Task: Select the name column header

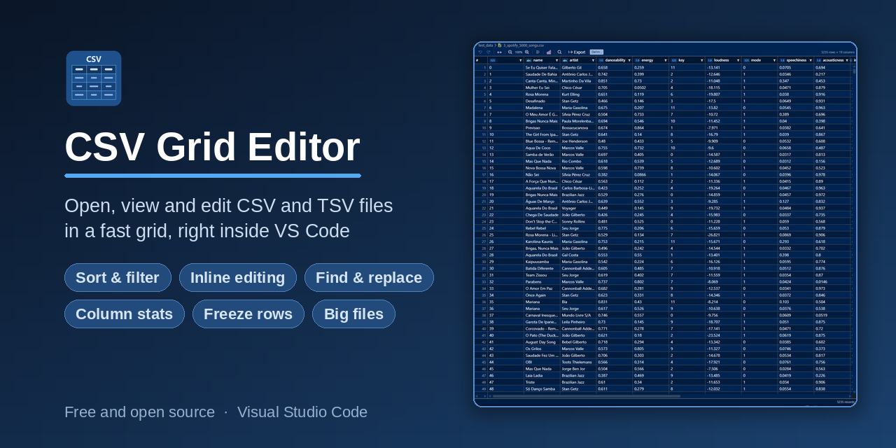Action: click(542, 60)
